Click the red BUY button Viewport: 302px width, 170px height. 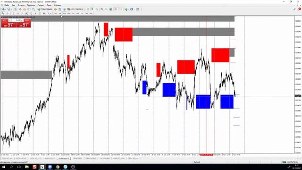tap(27, 20)
